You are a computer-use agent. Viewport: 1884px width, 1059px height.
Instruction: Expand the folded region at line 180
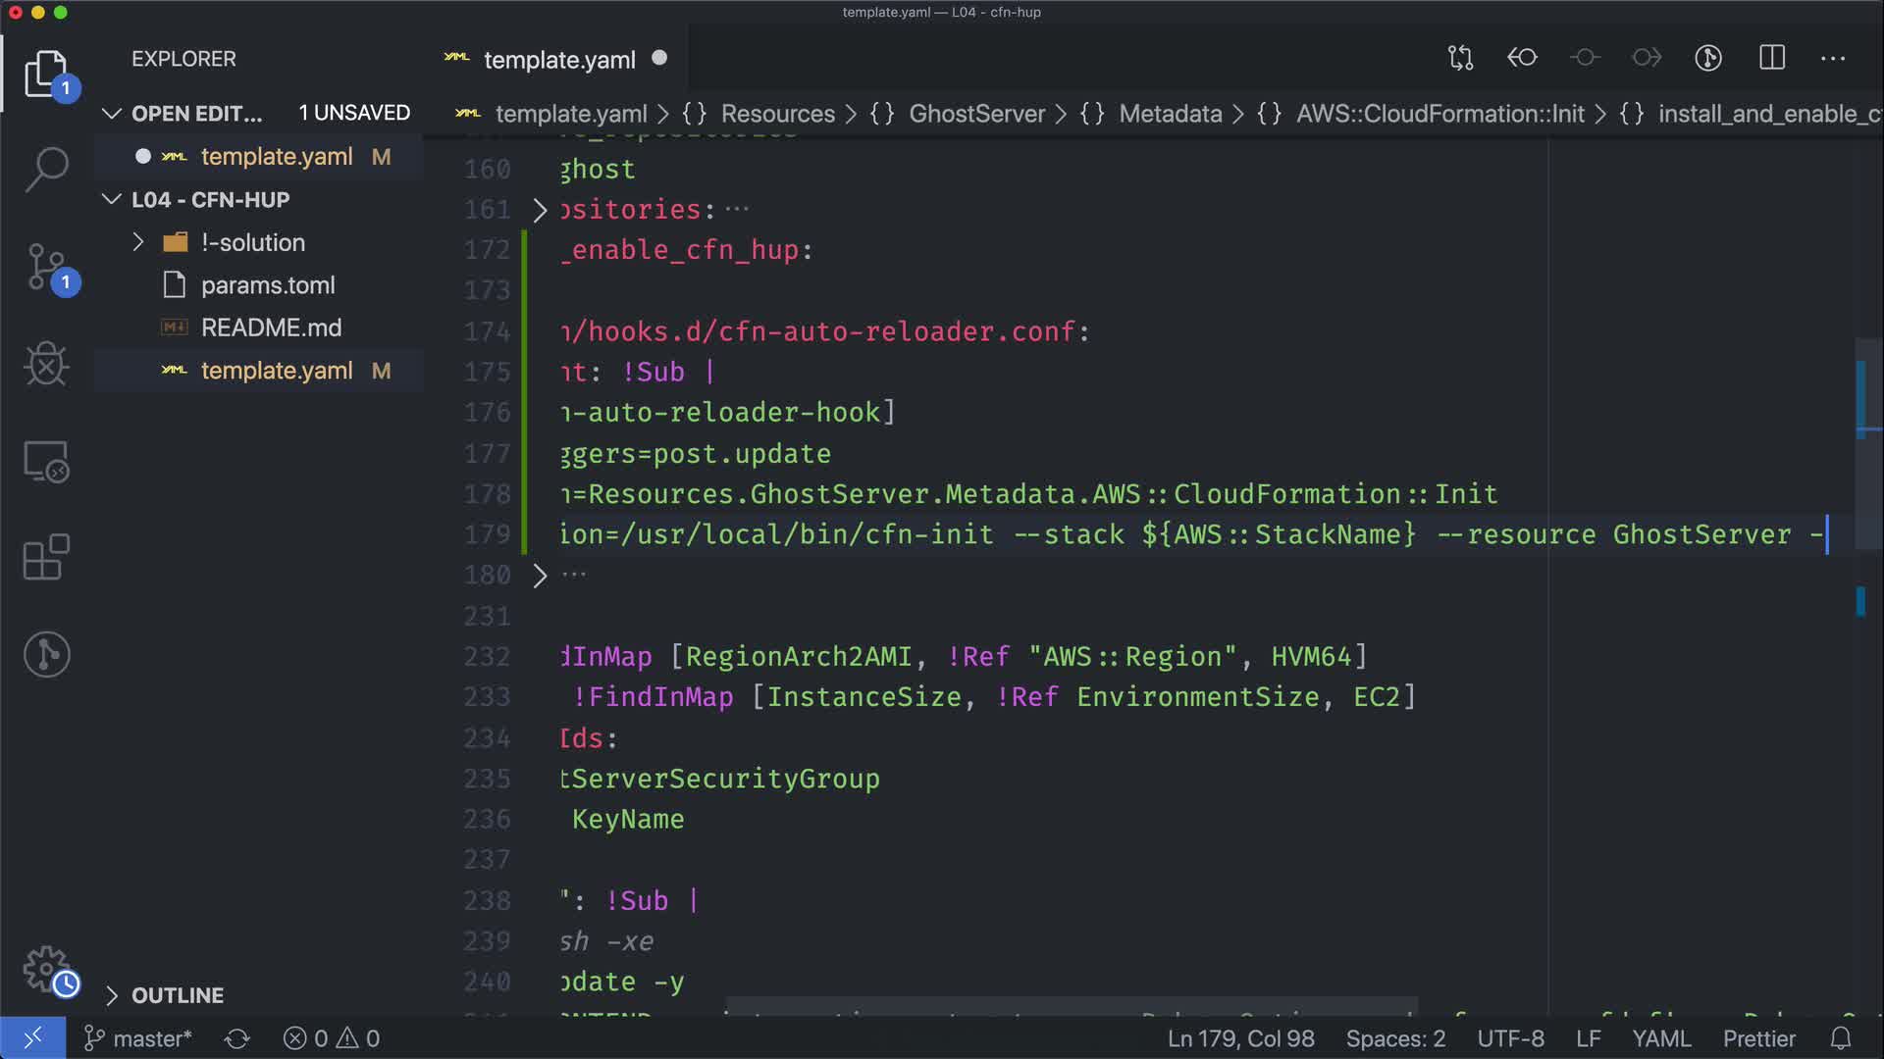tap(540, 576)
